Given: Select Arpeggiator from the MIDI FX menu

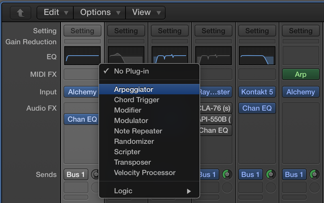Looking at the screenshot, I should pyautogui.click(x=134, y=89).
